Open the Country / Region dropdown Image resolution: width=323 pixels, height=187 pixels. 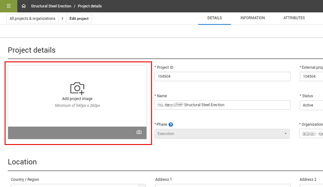pos(76,185)
